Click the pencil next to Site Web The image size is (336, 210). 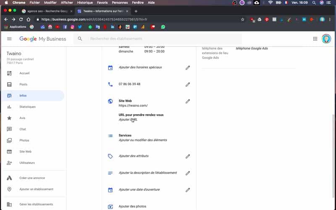188,101
